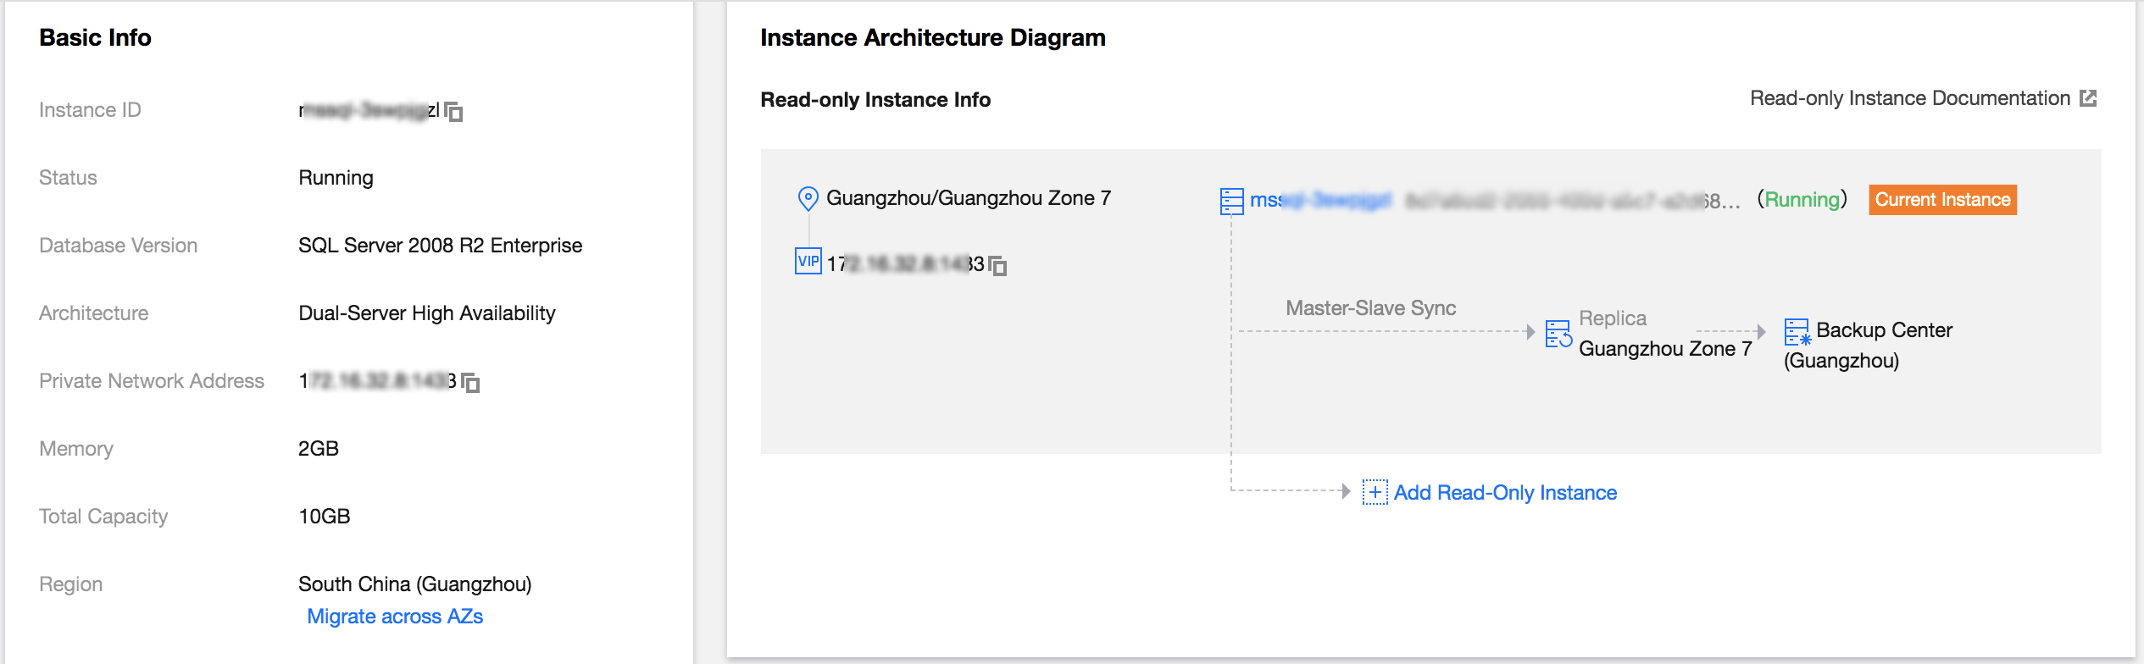Click the Replica server icon
2144x664 pixels.
(x=1558, y=333)
